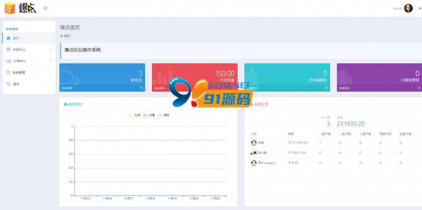Image resolution: width=422 pixels, height=210 pixels.
Task: Toggle the 充值 series in chart legend
Action: [x=149, y=115]
